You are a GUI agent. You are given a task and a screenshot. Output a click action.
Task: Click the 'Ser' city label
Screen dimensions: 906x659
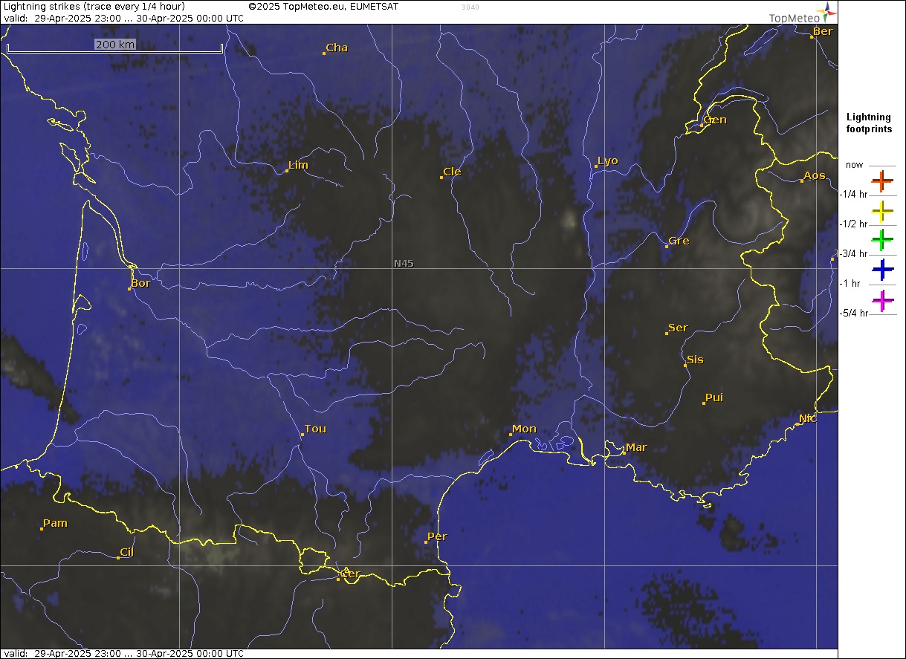point(678,328)
